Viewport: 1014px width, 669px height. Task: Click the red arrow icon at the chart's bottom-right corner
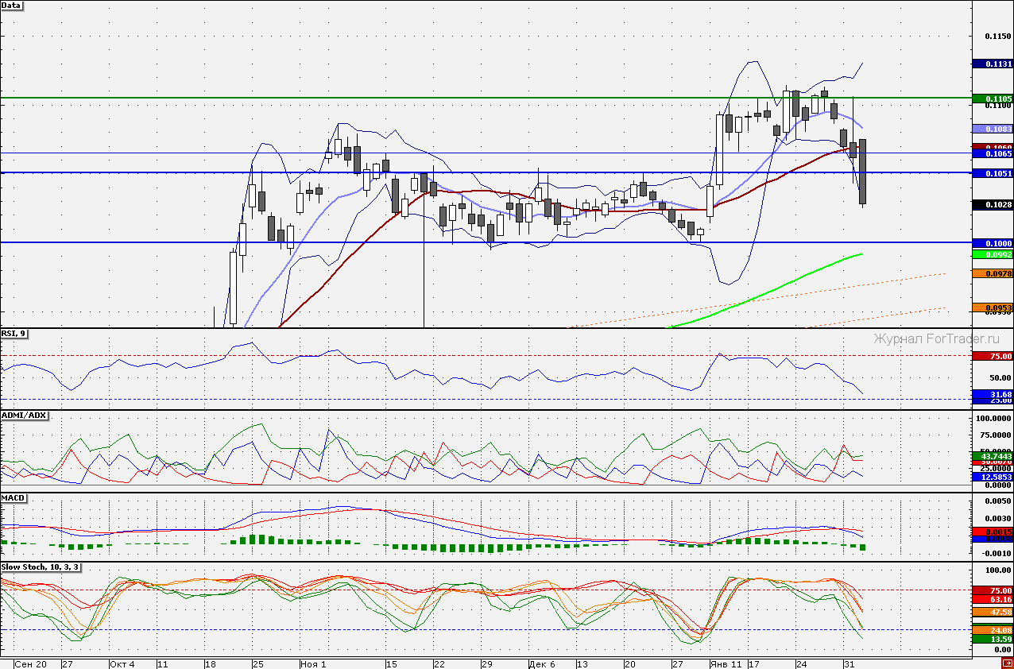[1007, 663]
